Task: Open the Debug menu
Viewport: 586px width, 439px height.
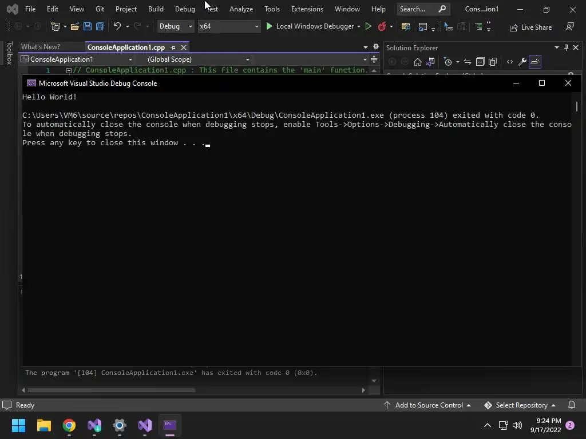Action: pos(185,9)
